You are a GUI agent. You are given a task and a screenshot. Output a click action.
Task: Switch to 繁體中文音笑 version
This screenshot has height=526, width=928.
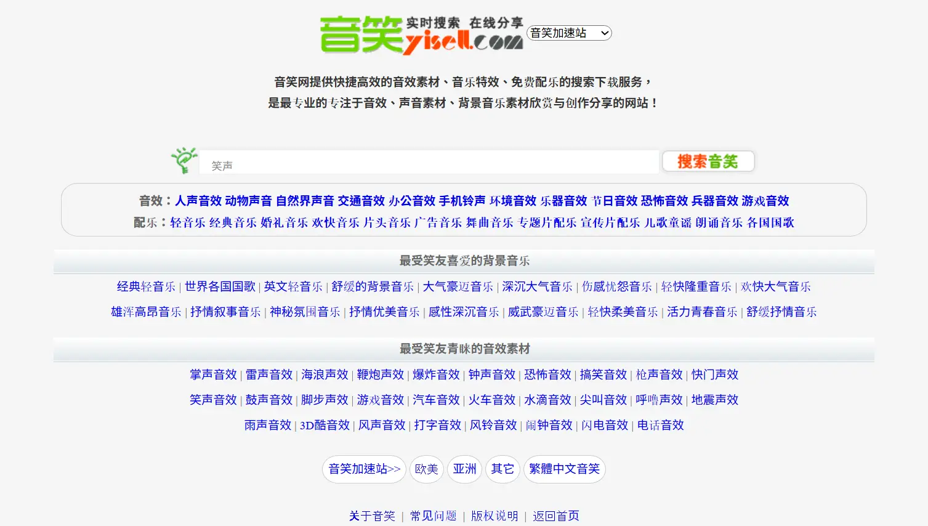[565, 469]
